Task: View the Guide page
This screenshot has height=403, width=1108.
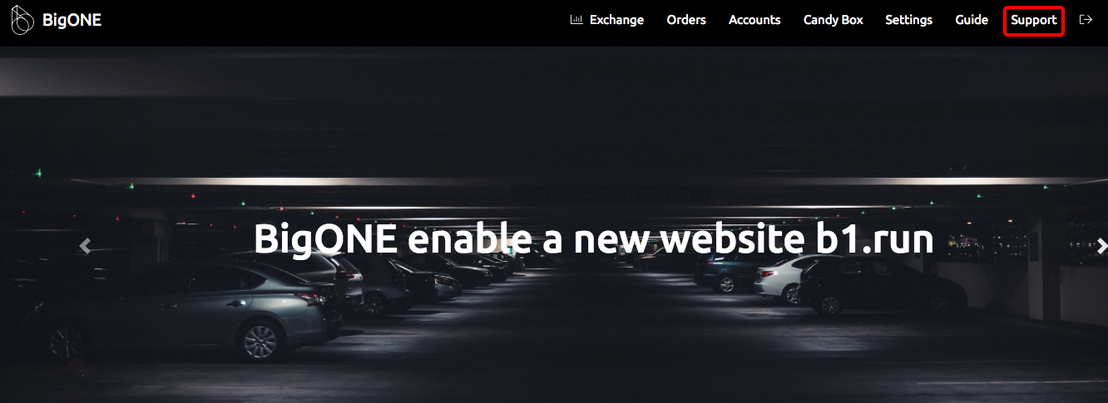Action: pyautogui.click(x=972, y=20)
